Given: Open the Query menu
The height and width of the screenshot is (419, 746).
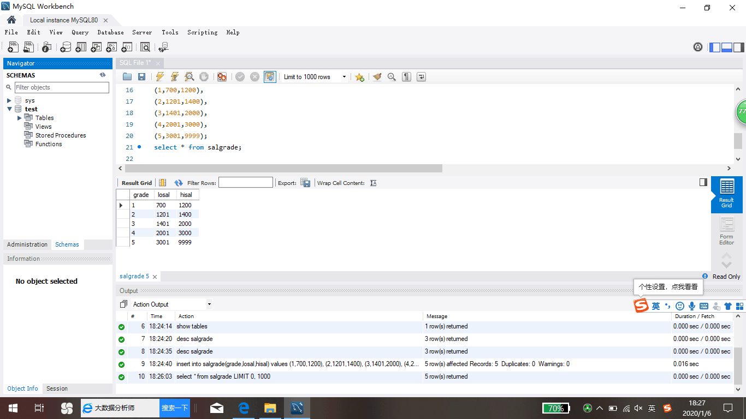Looking at the screenshot, I should 80,32.
